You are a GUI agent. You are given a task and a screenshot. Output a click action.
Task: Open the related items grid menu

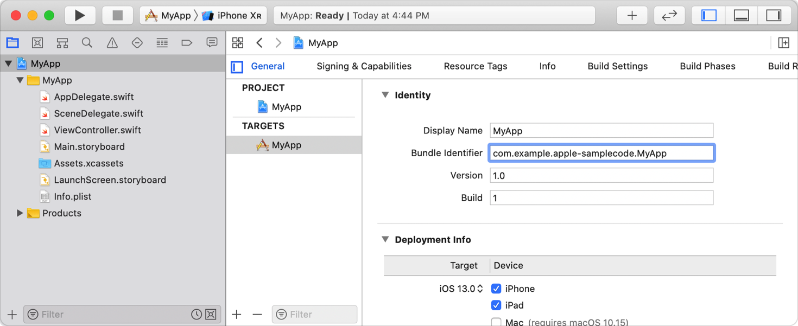(238, 43)
